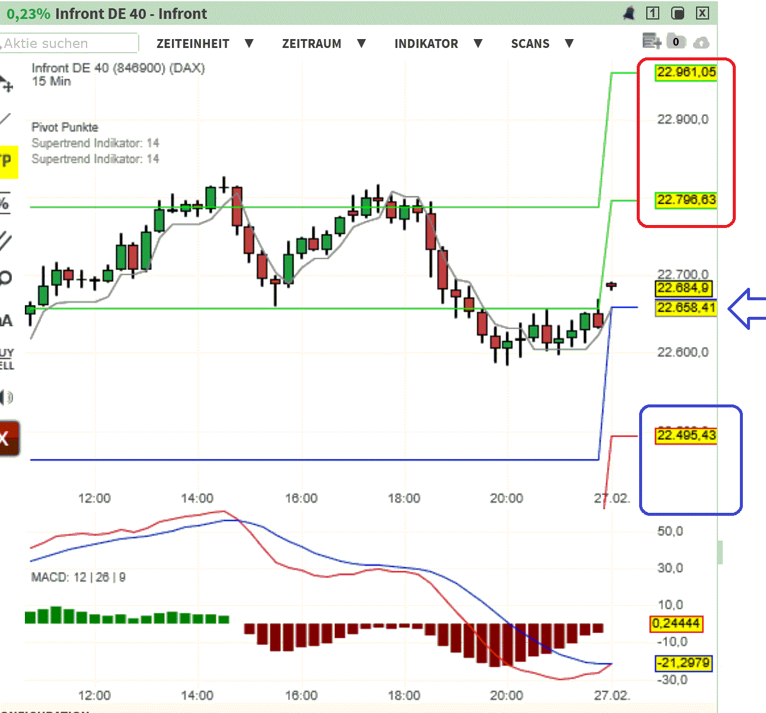Select the text annotation tool

[6, 320]
